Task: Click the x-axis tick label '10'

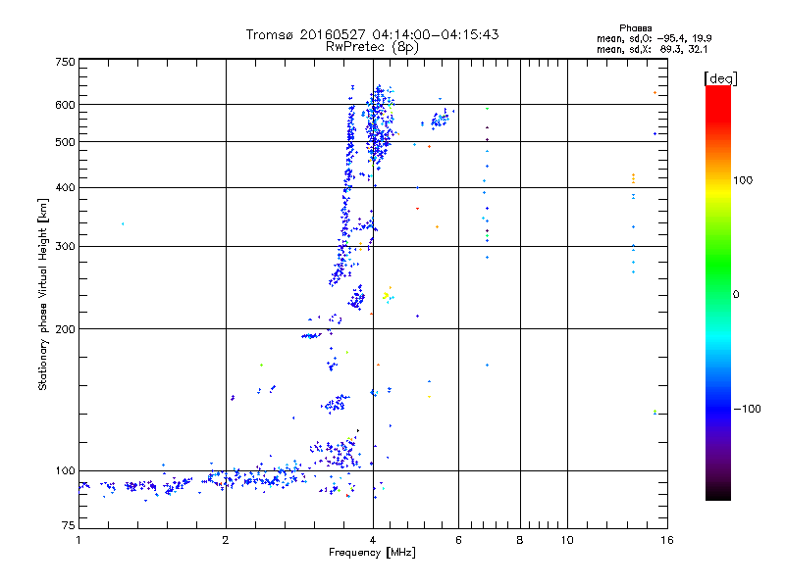Action: click(x=567, y=540)
